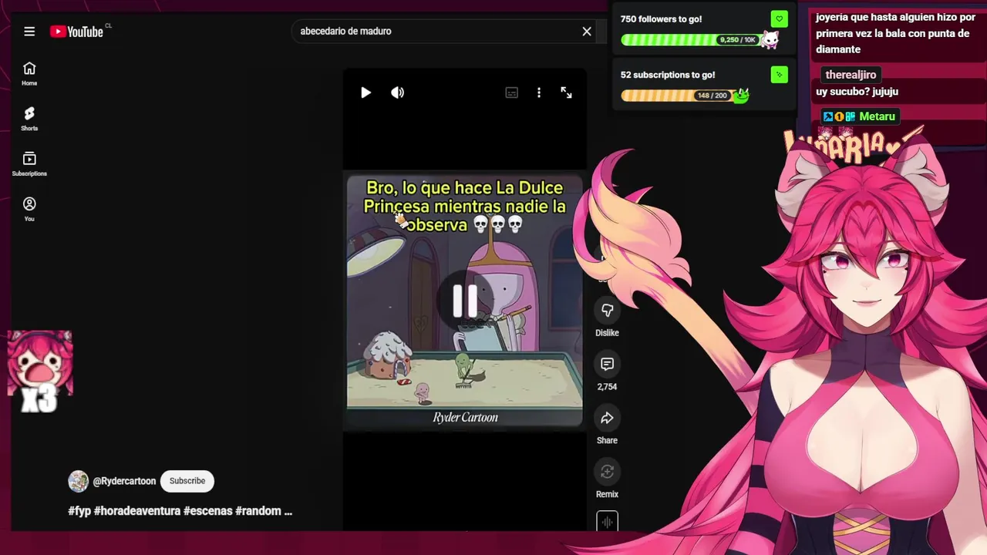Open the sound page for the Short's audio
987x555 pixels.
click(607, 521)
